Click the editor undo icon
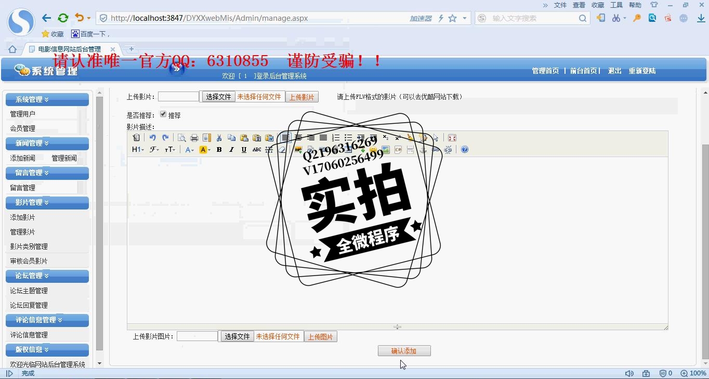This screenshot has height=379, width=709. (152, 138)
